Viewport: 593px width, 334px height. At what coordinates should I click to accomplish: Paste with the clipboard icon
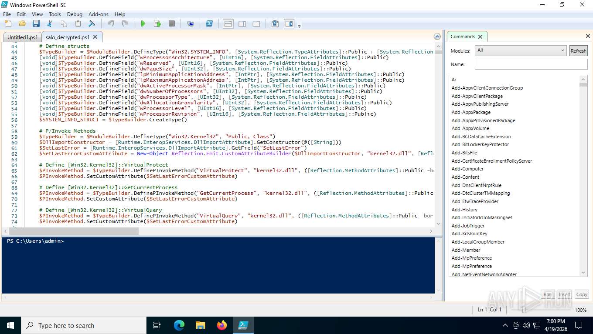78,23
